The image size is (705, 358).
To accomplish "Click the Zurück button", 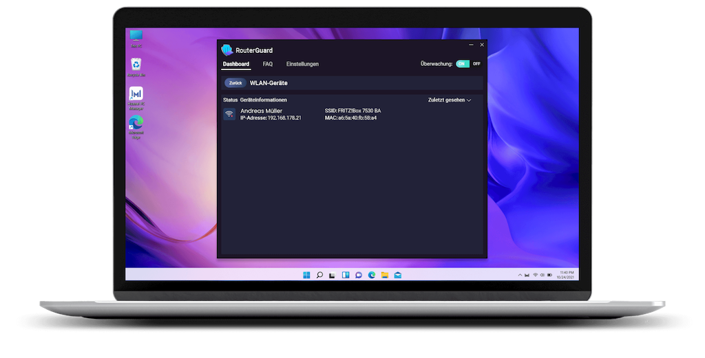I will coord(235,83).
